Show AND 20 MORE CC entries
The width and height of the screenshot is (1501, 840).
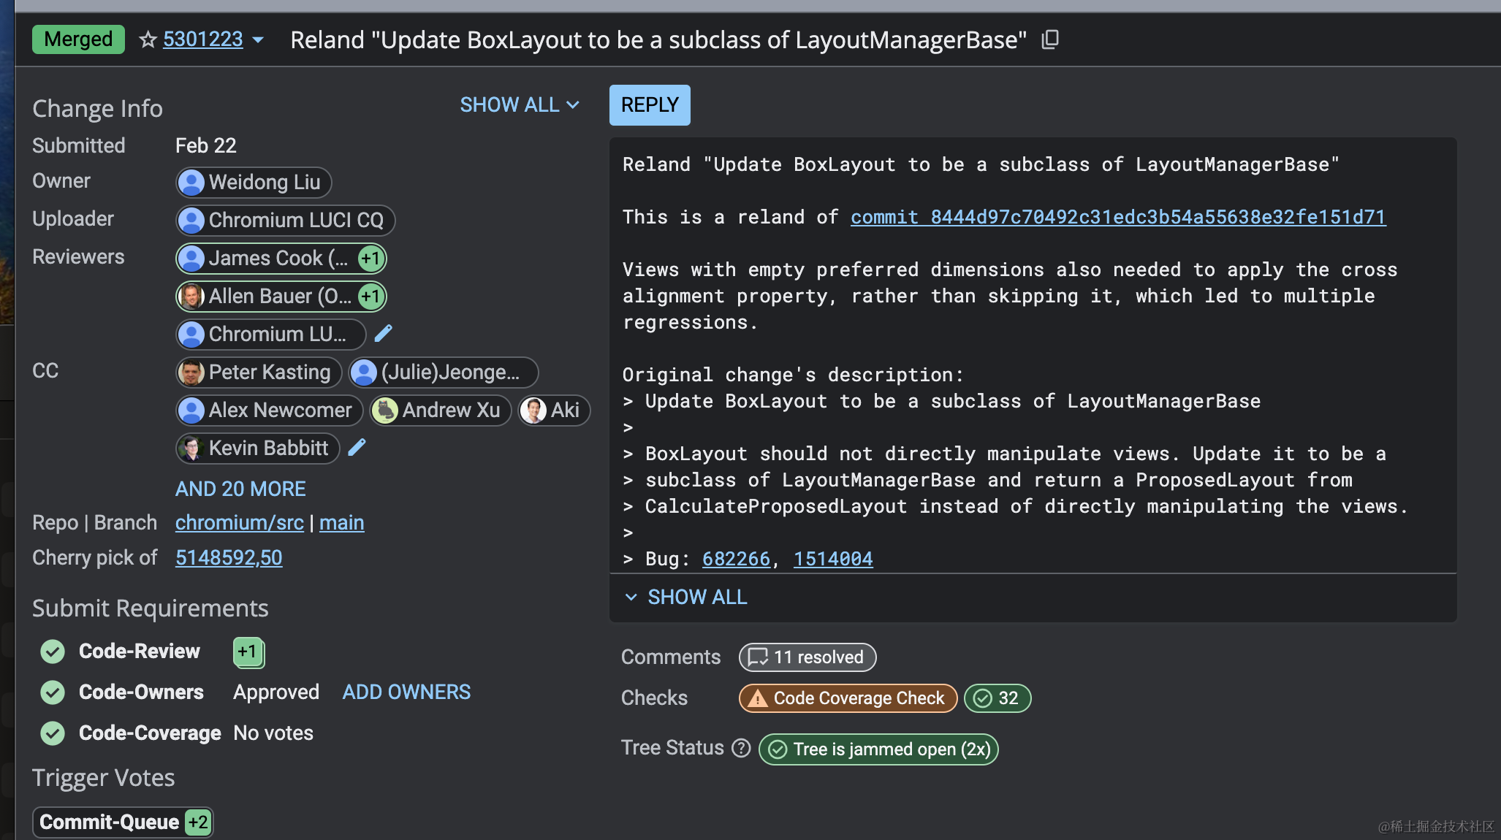[240, 489]
